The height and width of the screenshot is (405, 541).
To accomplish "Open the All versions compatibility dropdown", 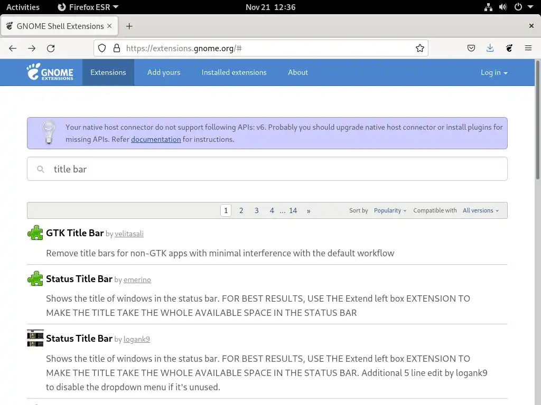I will click(481, 210).
